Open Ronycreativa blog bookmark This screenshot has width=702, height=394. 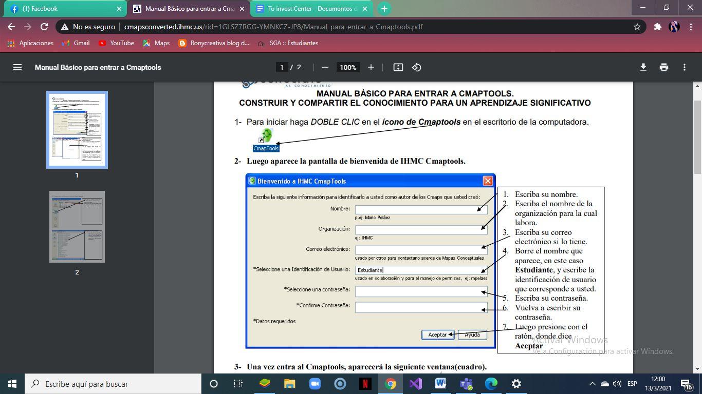[213, 43]
